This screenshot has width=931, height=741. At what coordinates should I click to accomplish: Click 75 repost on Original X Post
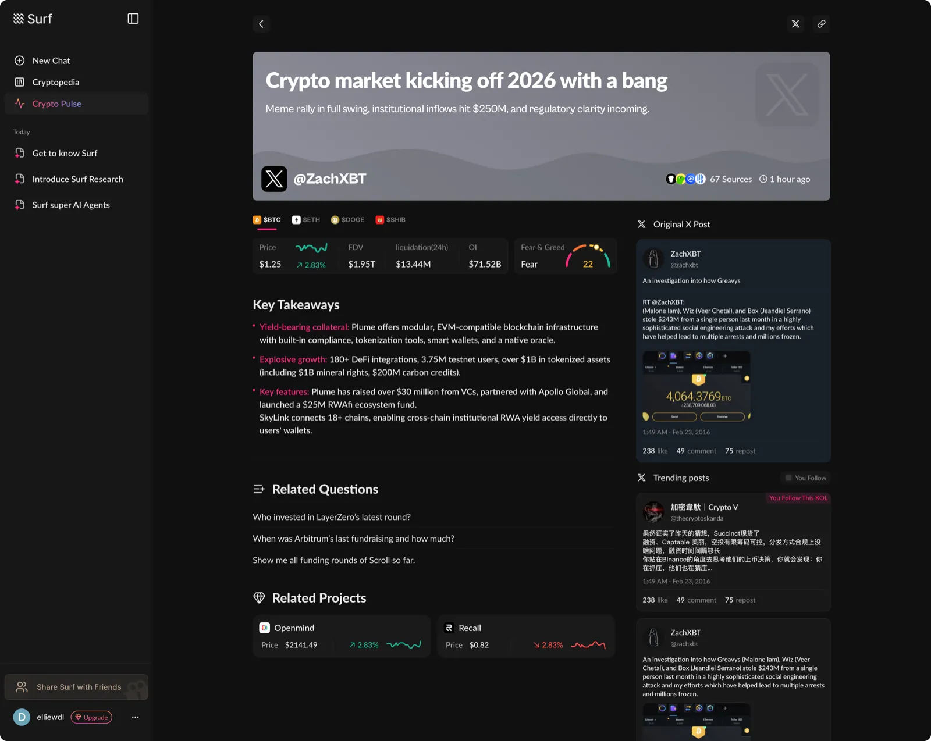point(740,451)
